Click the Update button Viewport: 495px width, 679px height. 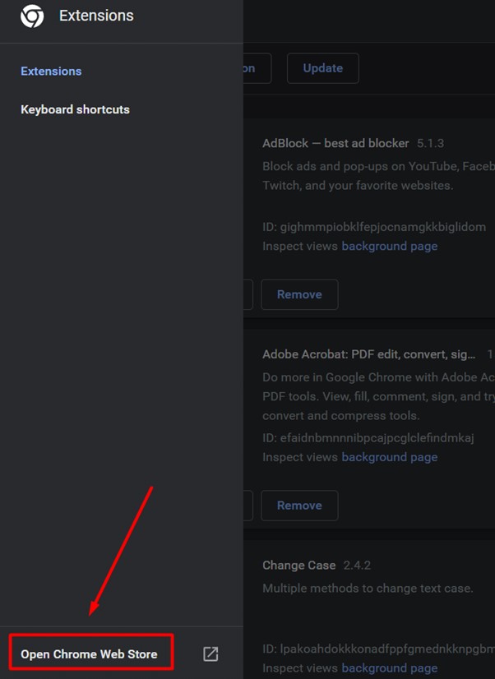coord(322,68)
